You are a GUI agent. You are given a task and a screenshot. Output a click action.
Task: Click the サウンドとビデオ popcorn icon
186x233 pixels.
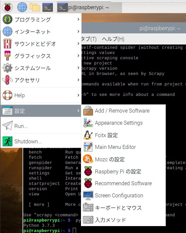pyautogui.click(x=8, y=44)
